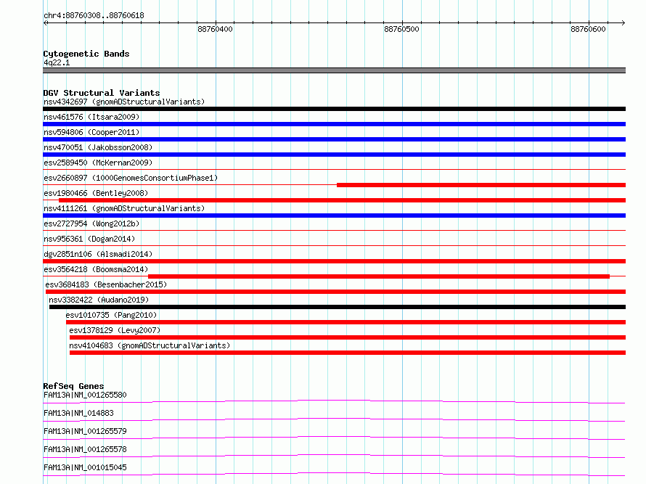Open variant esv2660897 (1000GenomesConsortiumPhase1)
Viewport: 646px width, 484px height.
(131, 178)
